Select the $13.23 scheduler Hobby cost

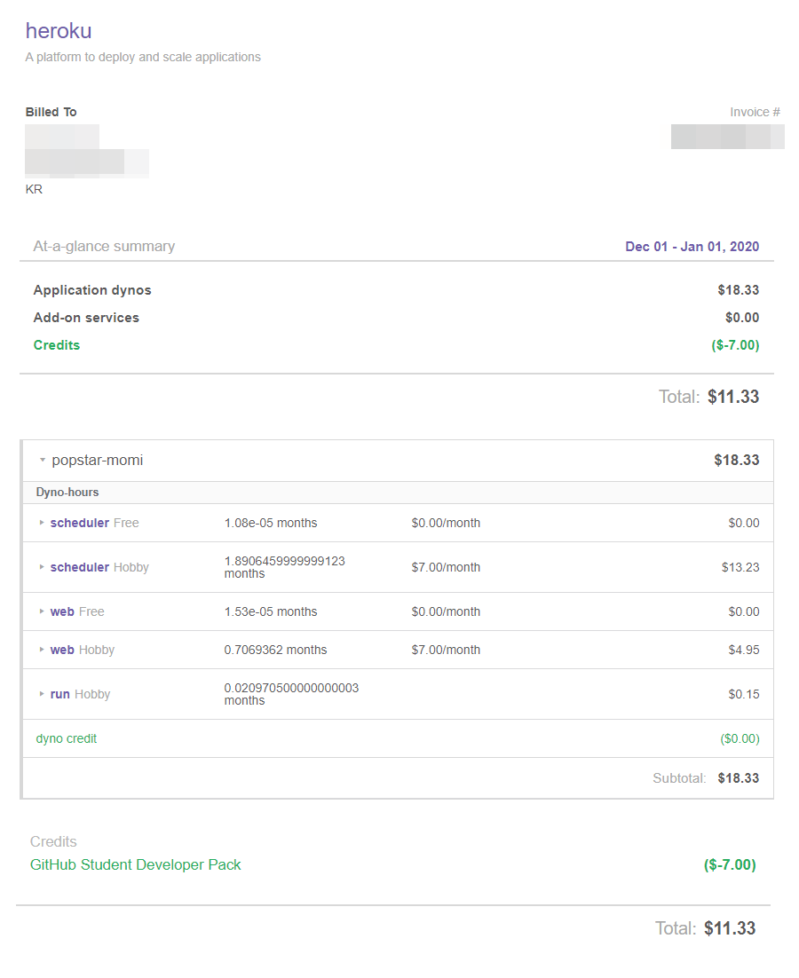coord(740,567)
